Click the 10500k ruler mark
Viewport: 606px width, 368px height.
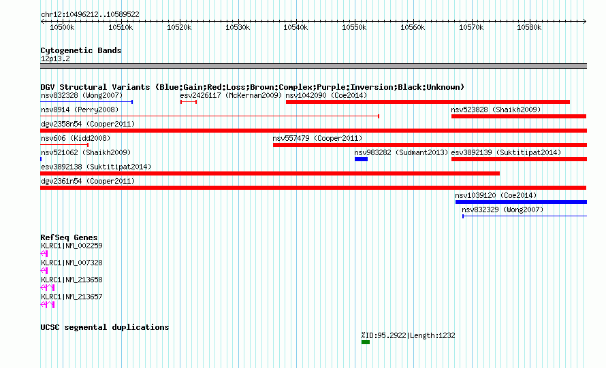click(62, 27)
